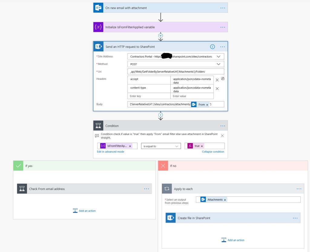Click the Outlook icon on the email trigger
The width and height of the screenshot is (310, 252).
[98, 7]
